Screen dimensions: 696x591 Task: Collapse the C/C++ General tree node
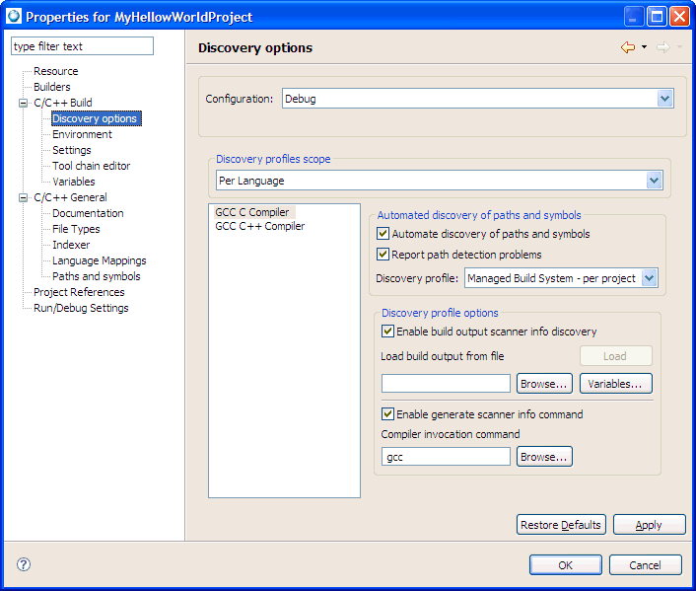24,197
